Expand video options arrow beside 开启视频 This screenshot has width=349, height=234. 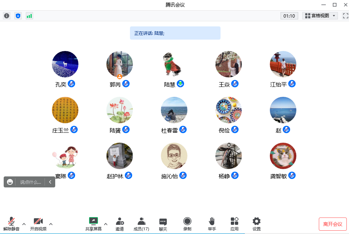point(51,224)
